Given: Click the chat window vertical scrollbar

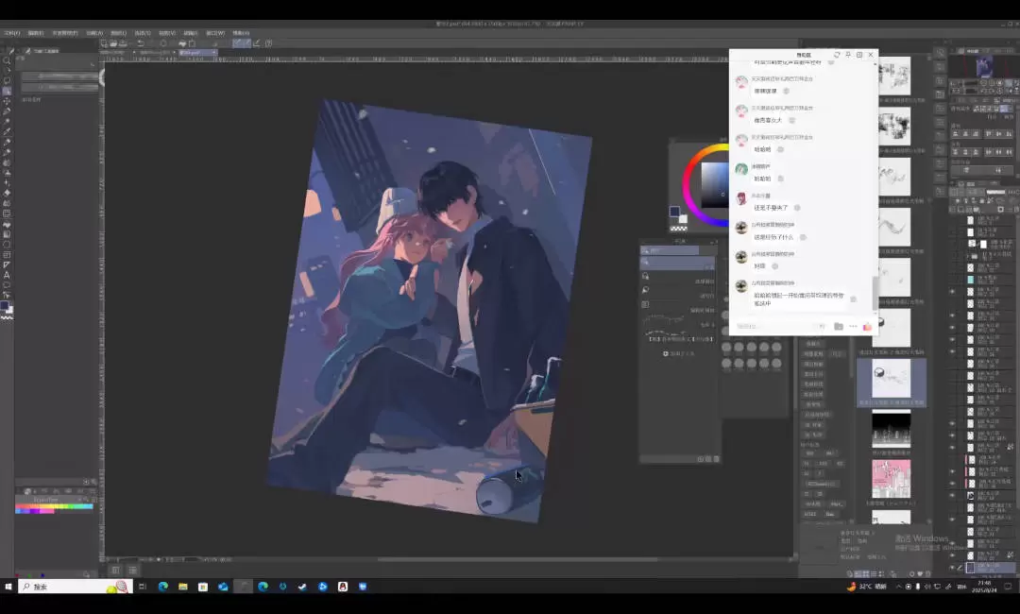Looking at the screenshot, I should coord(874,291).
